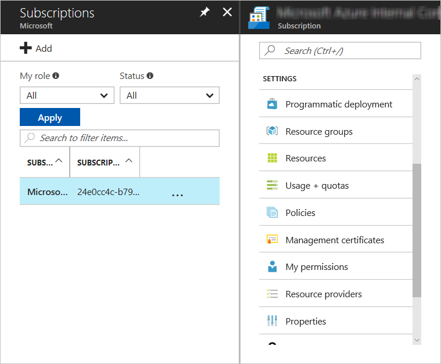Sort by SUBSCRIP... ID column header

pos(105,162)
